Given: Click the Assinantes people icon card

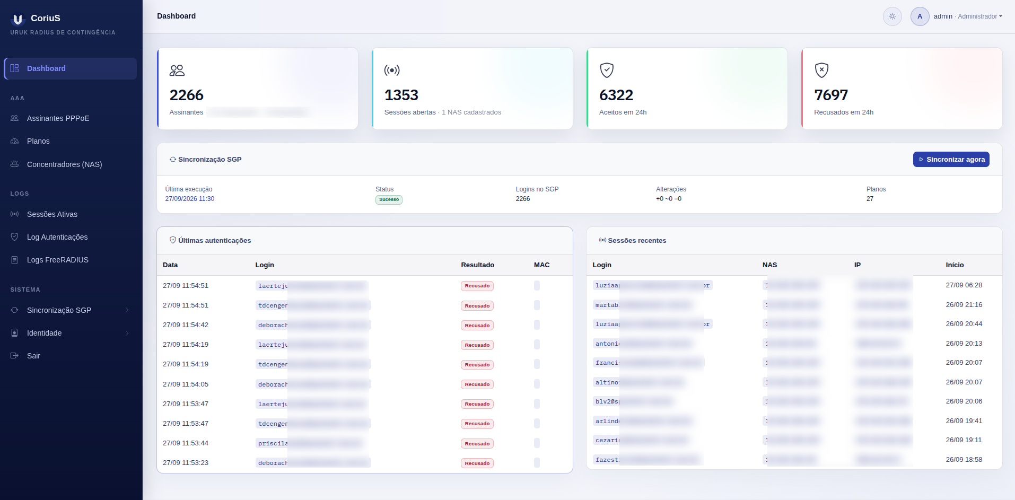Looking at the screenshot, I should pos(177,70).
